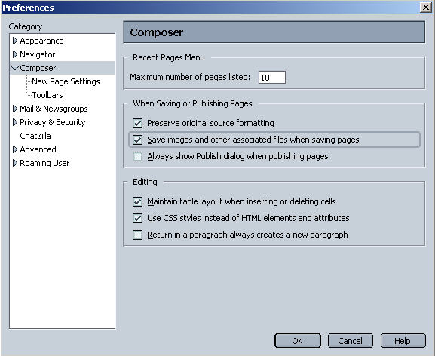
Task: Disable Maintain table layout checkbox
Action: click(138, 201)
